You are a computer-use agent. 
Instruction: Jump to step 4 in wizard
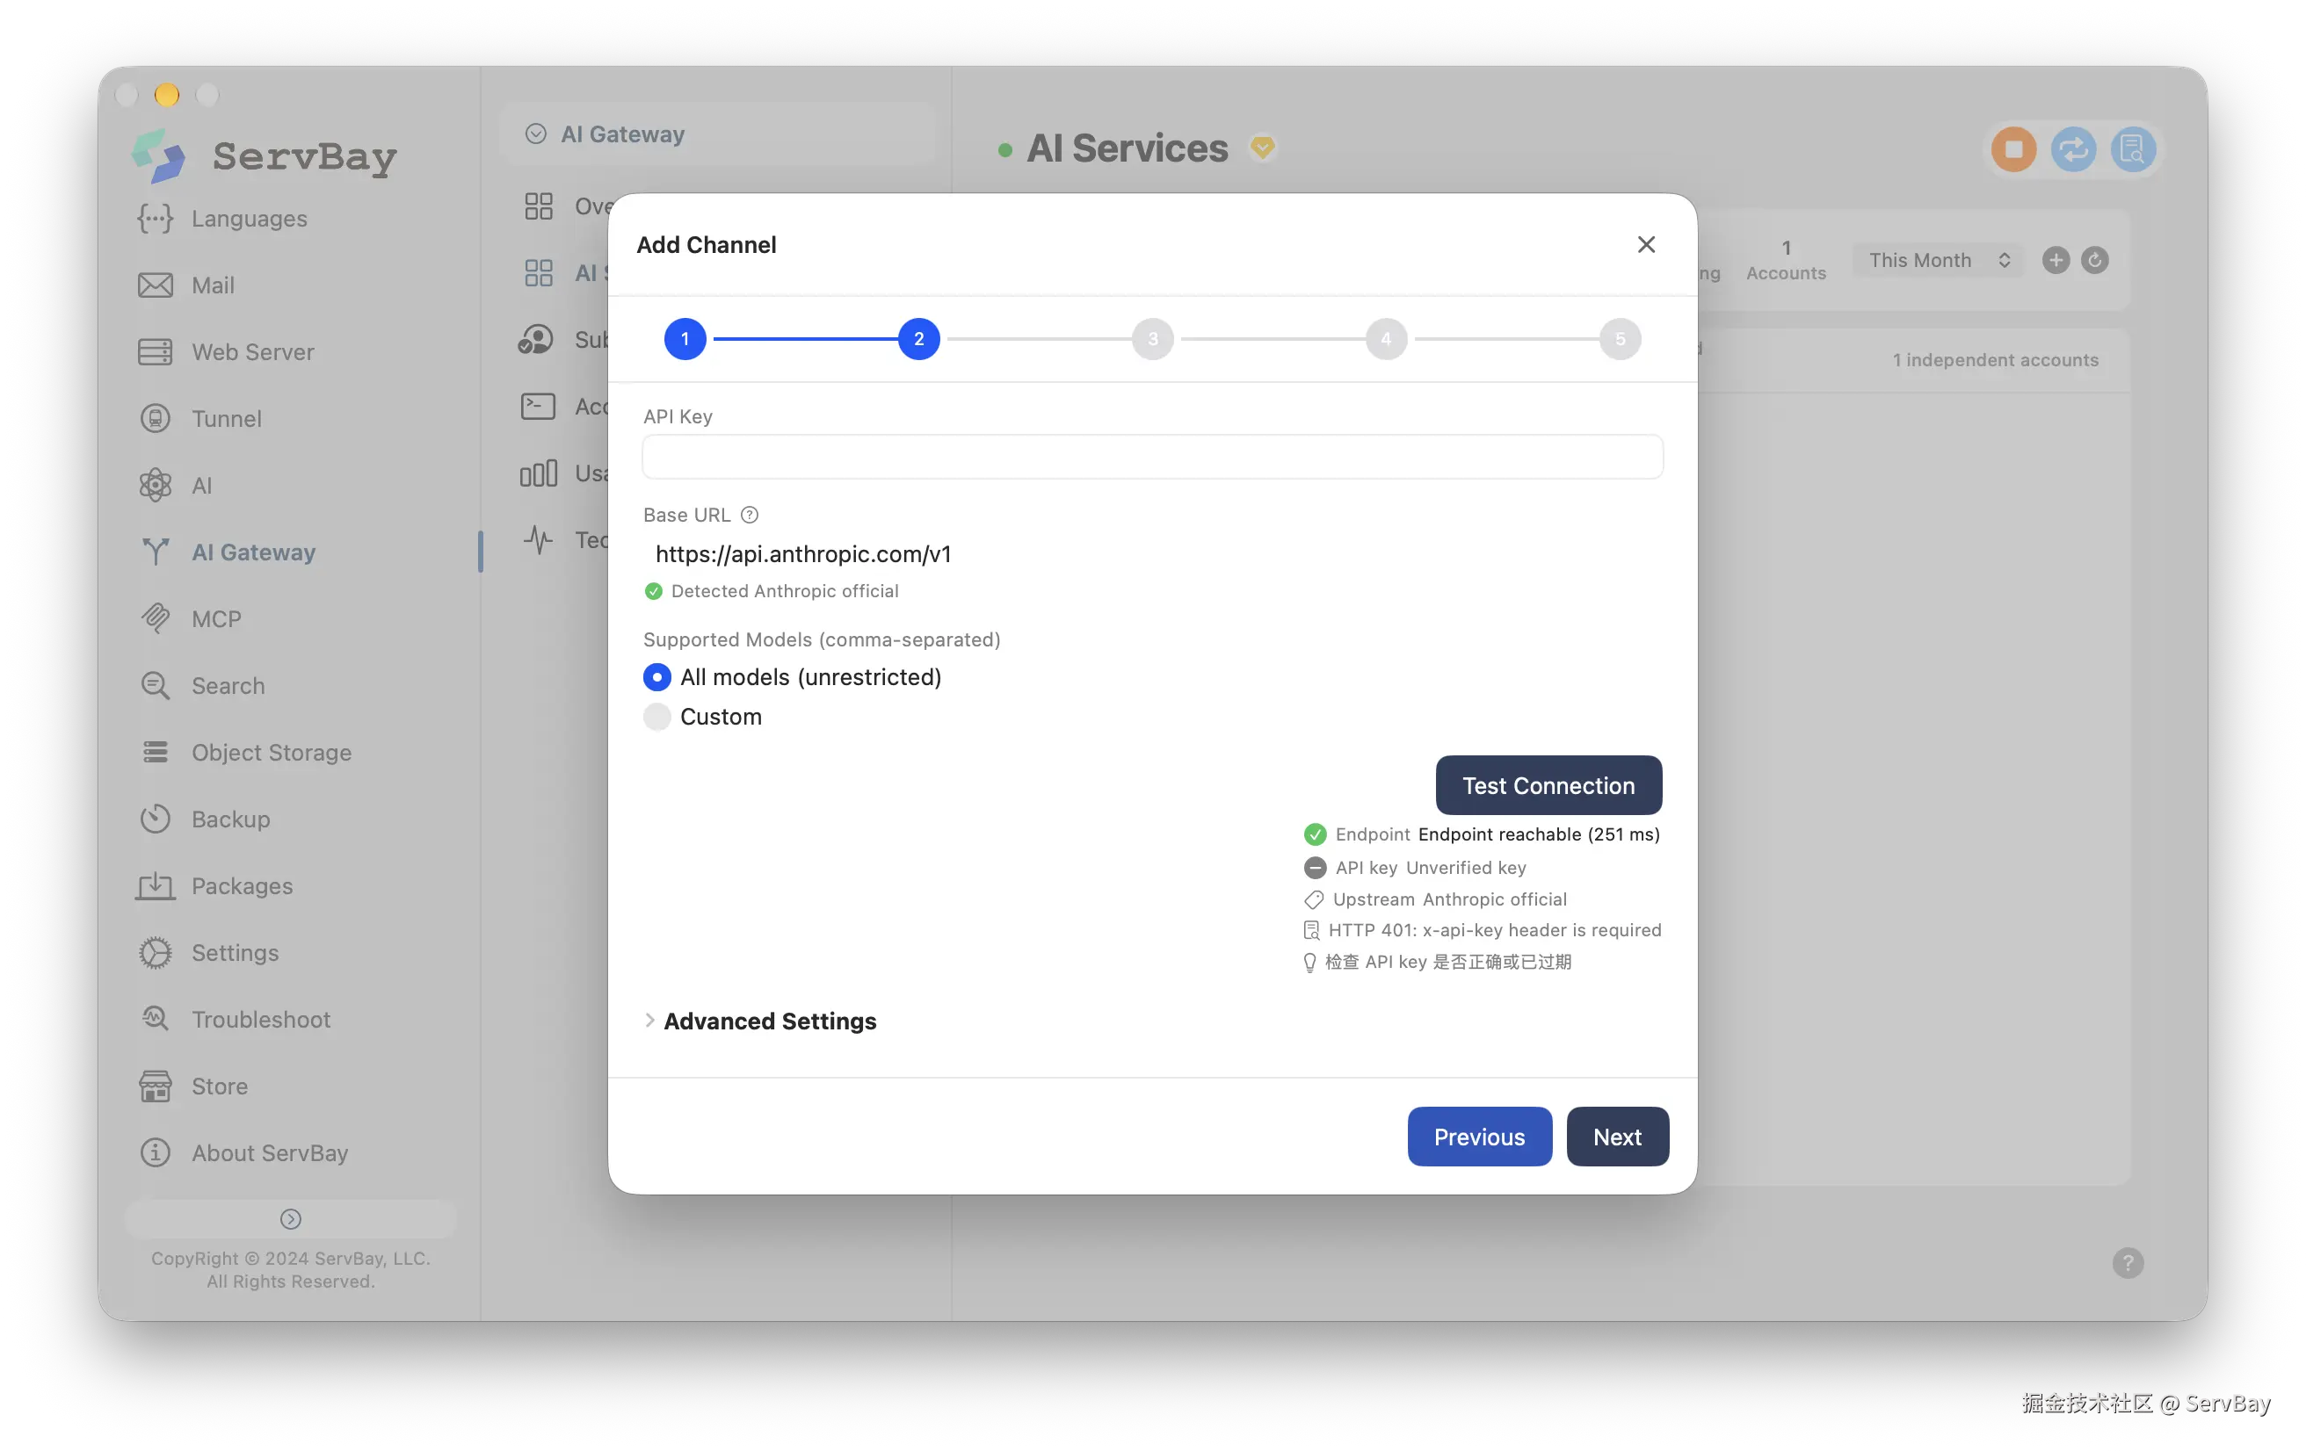pyautogui.click(x=1386, y=339)
